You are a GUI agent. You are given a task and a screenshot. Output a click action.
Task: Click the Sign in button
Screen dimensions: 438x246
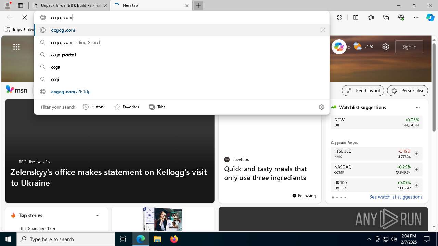point(409,47)
